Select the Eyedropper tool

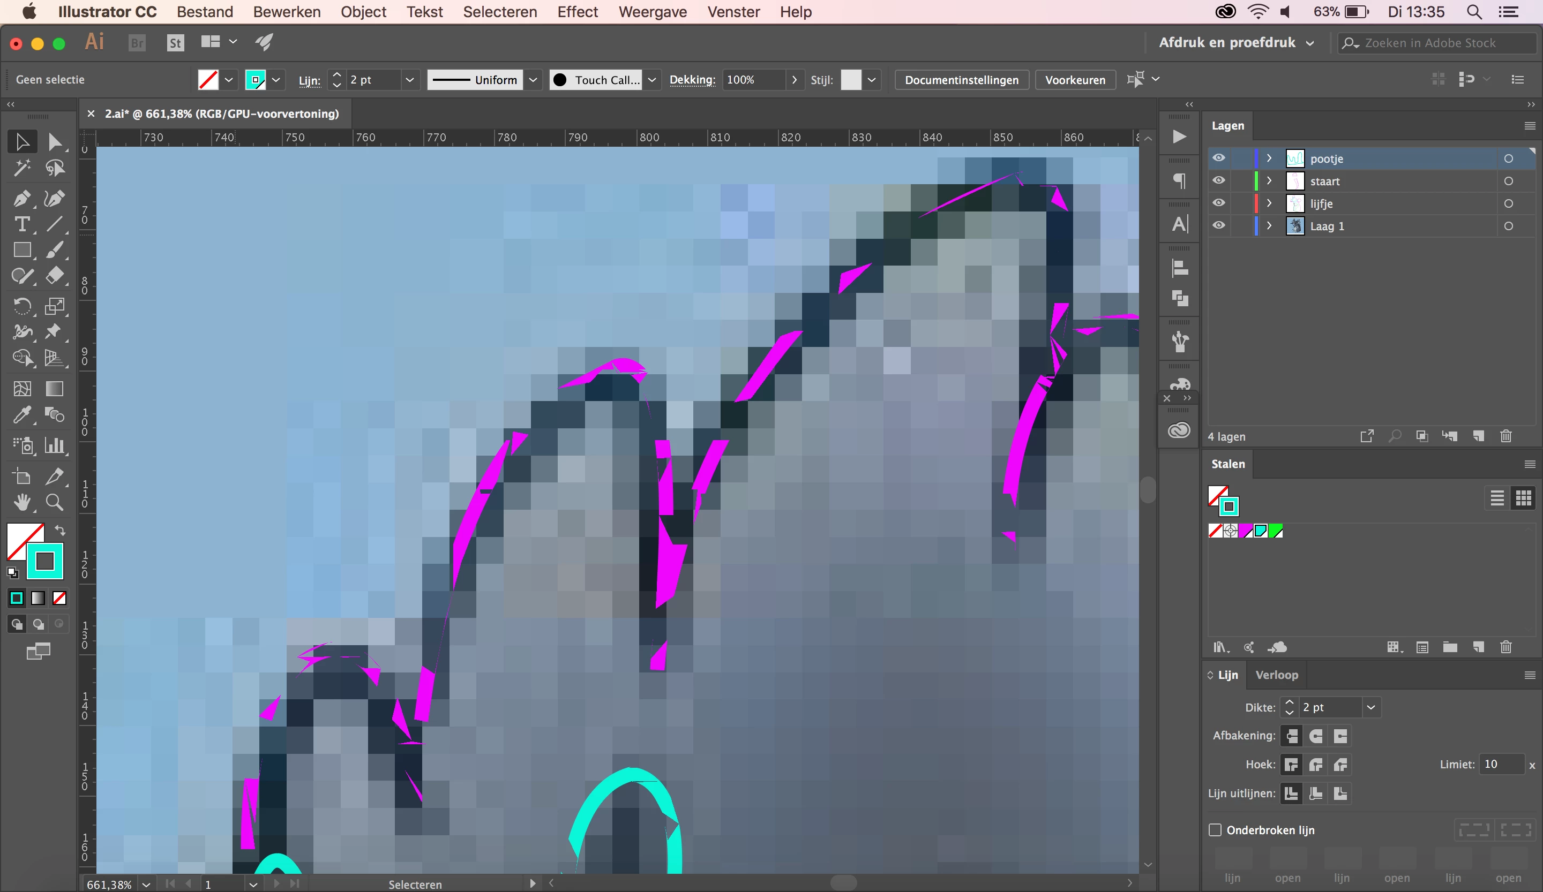21,415
